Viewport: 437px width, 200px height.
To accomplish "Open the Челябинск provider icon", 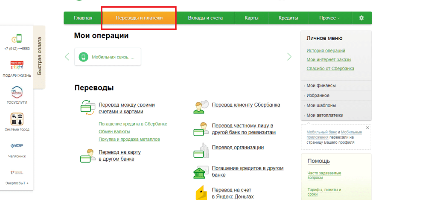I will click(x=17, y=146).
